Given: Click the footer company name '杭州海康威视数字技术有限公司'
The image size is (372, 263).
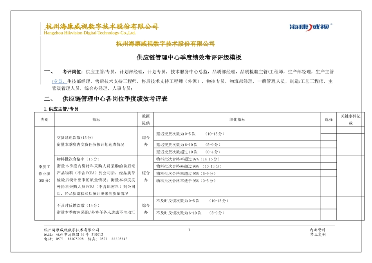Looking at the screenshot, I should point(71,230).
